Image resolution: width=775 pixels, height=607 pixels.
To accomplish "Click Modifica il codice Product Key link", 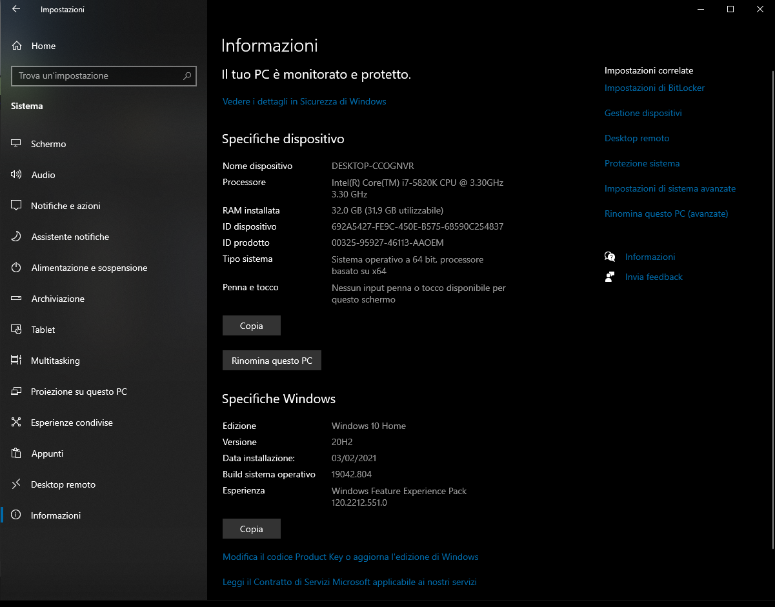I will point(350,557).
